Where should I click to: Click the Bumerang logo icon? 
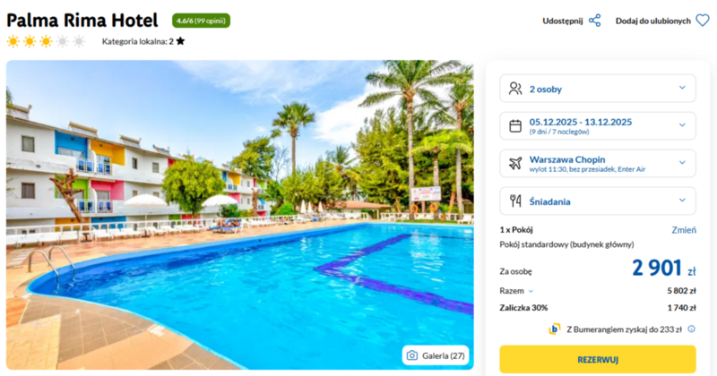(554, 329)
